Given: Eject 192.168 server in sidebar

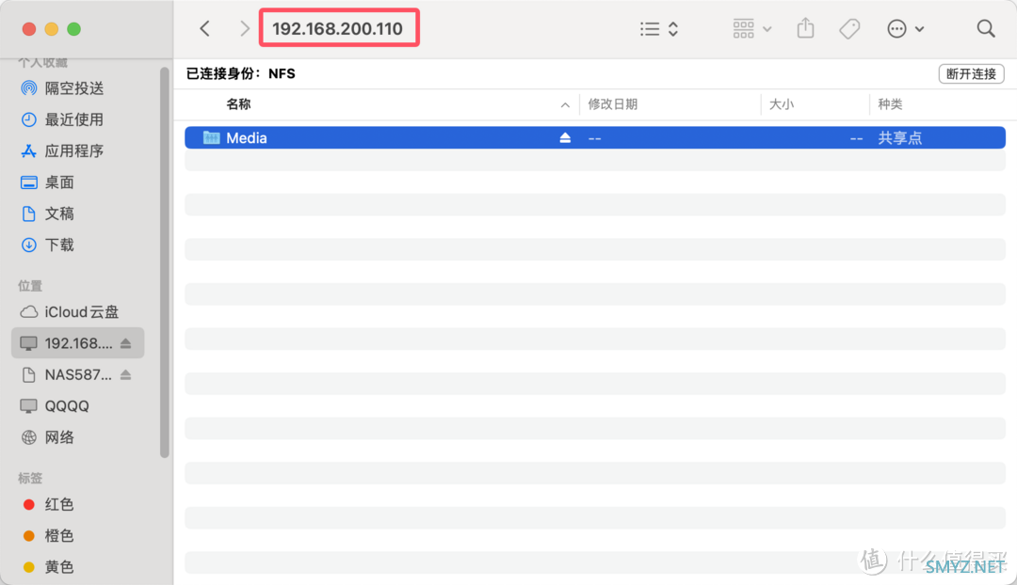Looking at the screenshot, I should (126, 343).
